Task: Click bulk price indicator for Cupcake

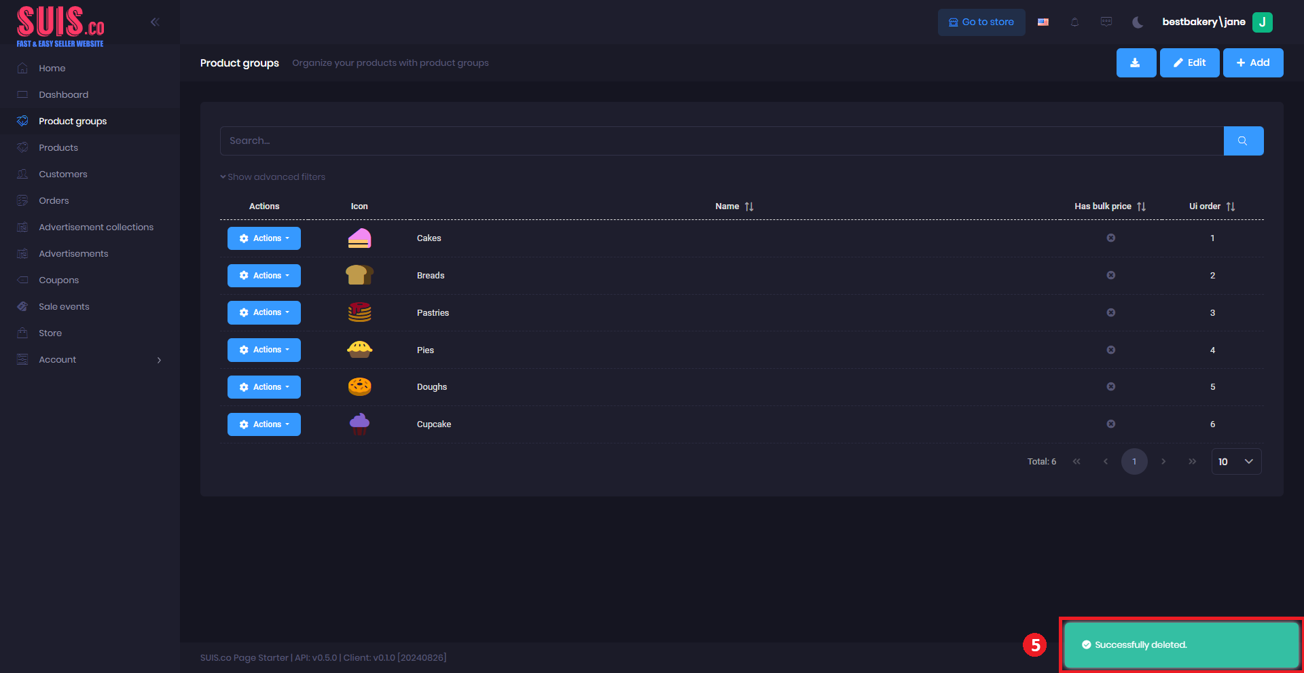Action: tap(1110, 424)
